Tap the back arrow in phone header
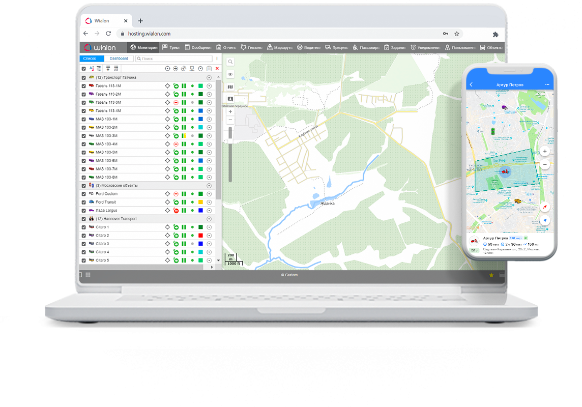Image resolution: width=582 pixels, height=407 pixels. 472,84
